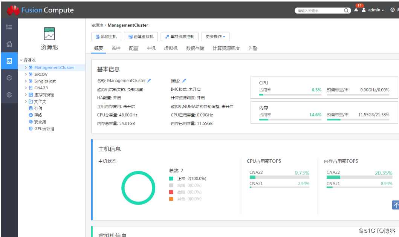The width and height of the screenshot is (399, 237).
Task: Click the 资源池 breadcrumb link
Action: point(97,25)
